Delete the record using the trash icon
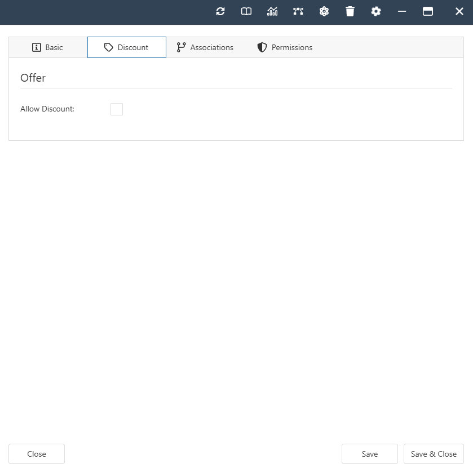This screenshot has height=473, width=473. (x=350, y=11)
